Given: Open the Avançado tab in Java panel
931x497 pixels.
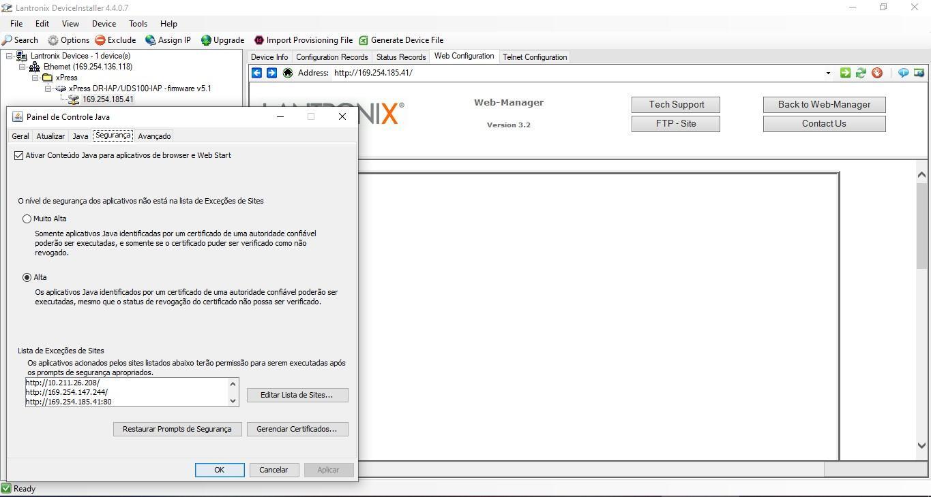Looking at the screenshot, I should coord(154,136).
